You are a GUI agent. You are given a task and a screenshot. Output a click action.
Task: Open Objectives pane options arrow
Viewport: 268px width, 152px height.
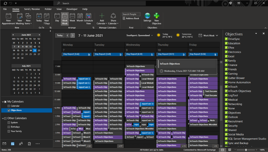click(256, 33)
